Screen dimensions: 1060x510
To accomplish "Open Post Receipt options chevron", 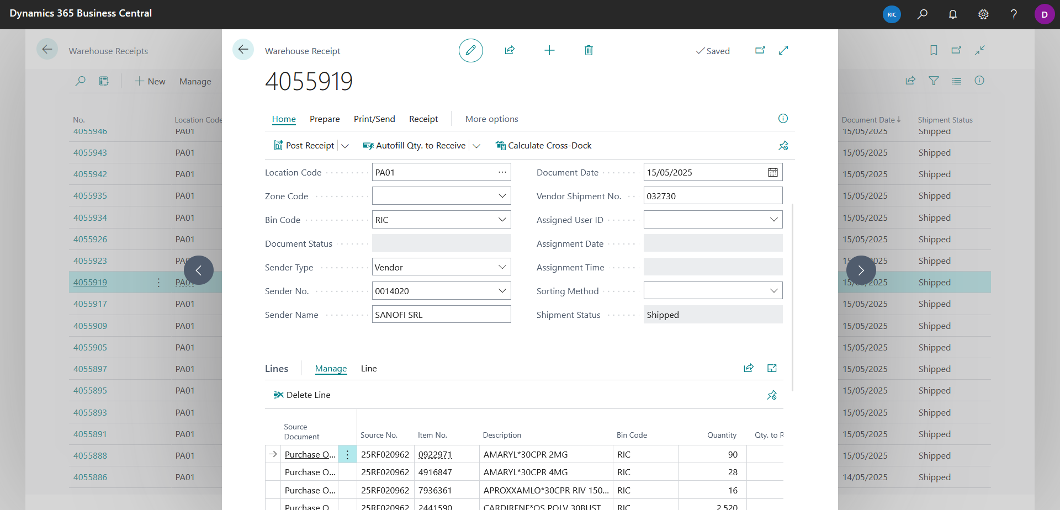I will point(345,146).
